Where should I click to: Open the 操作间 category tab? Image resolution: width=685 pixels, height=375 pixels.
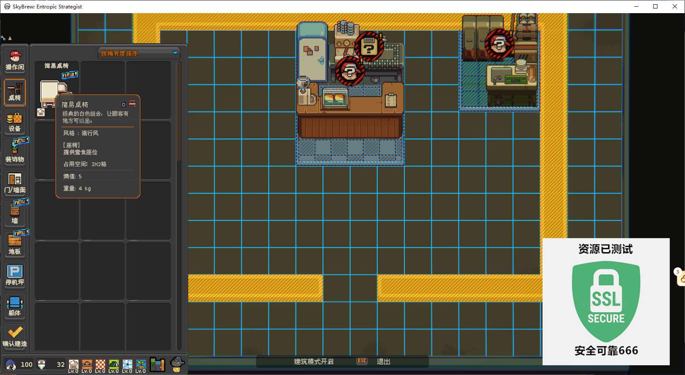click(15, 60)
